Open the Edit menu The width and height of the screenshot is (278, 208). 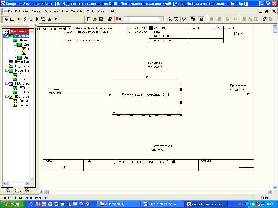click(18, 11)
